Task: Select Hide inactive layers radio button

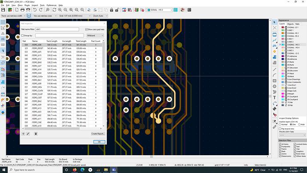Action: pos(299,124)
